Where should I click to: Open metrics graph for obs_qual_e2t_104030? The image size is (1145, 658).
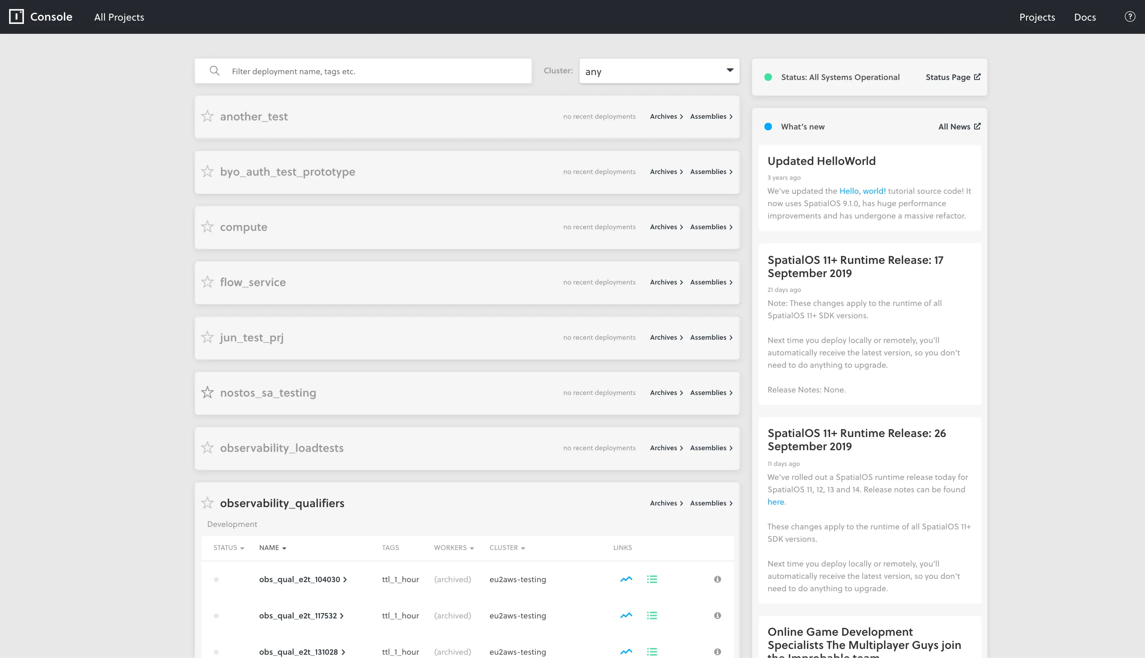click(x=626, y=579)
